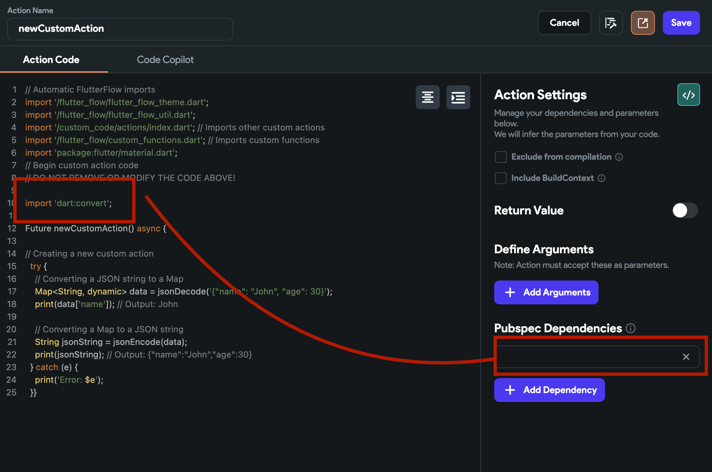
Task: Click the indent code icon in editor
Action: (x=458, y=97)
